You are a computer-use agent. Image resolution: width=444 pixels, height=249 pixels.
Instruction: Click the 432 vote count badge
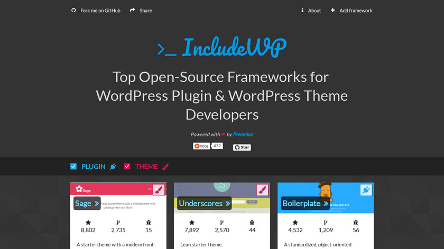(217, 146)
